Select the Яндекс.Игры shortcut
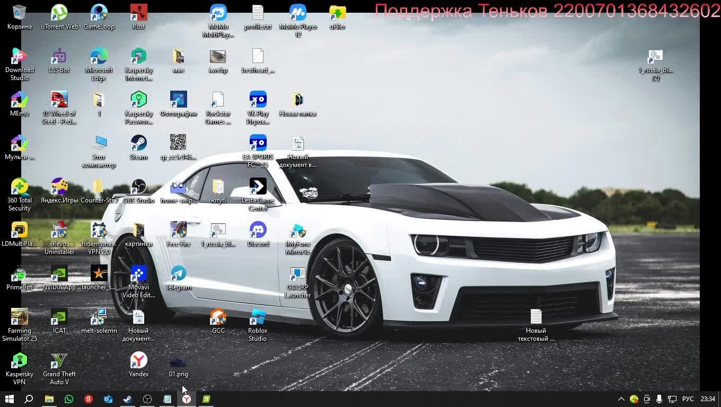721x407 pixels. (x=59, y=191)
